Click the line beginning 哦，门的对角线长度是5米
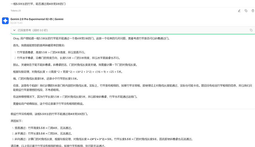255x147 pixels. [x=46, y=79]
